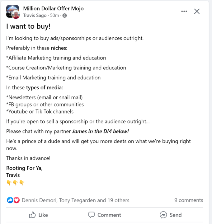Viewport: 212px width, 224px height.
Task: Open Tony Teegarden in the reactions list
Action: click(77, 200)
